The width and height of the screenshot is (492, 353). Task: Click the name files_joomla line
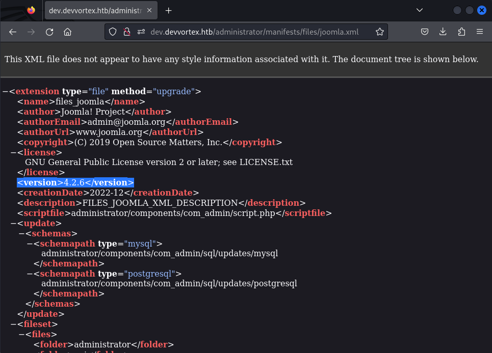pyautogui.click(x=81, y=101)
